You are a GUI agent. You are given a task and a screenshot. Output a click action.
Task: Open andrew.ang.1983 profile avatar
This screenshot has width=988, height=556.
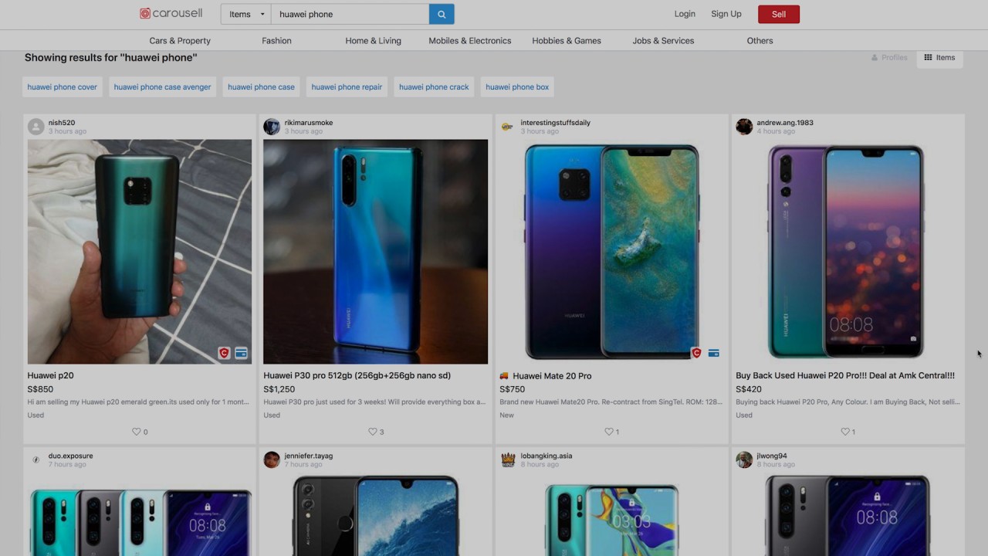pyautogui.click(x=744, y=127)
